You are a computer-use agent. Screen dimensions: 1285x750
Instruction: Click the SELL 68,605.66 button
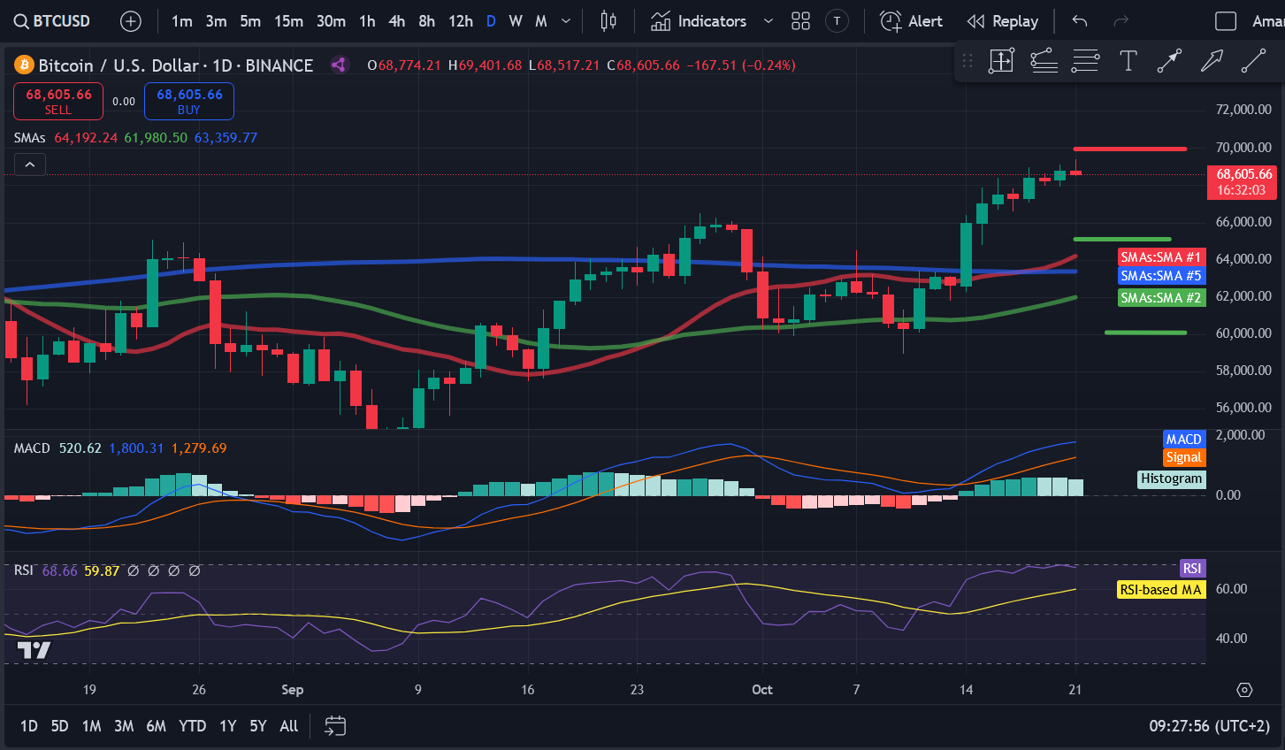coord(58,101)
